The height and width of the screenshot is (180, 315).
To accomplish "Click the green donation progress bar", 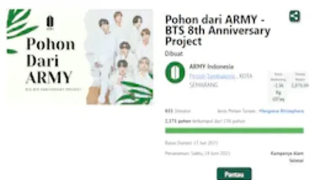I will tap(234, 131).
